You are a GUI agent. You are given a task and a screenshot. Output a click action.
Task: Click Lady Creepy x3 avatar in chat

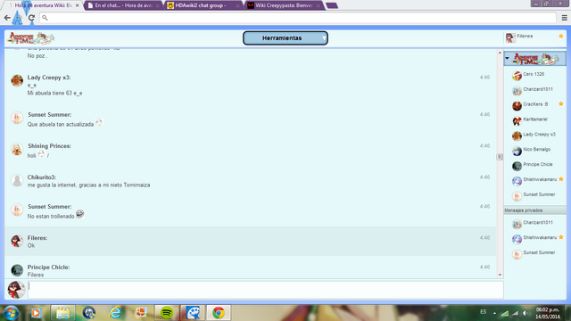(17, 80)
